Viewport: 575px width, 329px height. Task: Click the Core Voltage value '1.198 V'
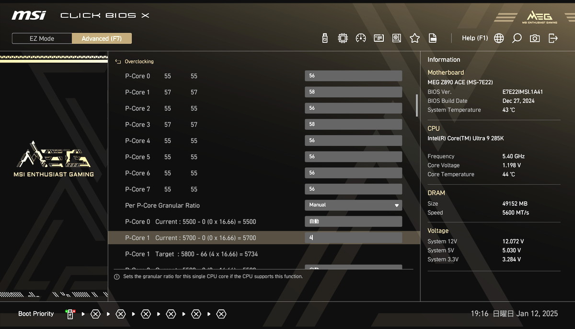click(x=512, y=165)
